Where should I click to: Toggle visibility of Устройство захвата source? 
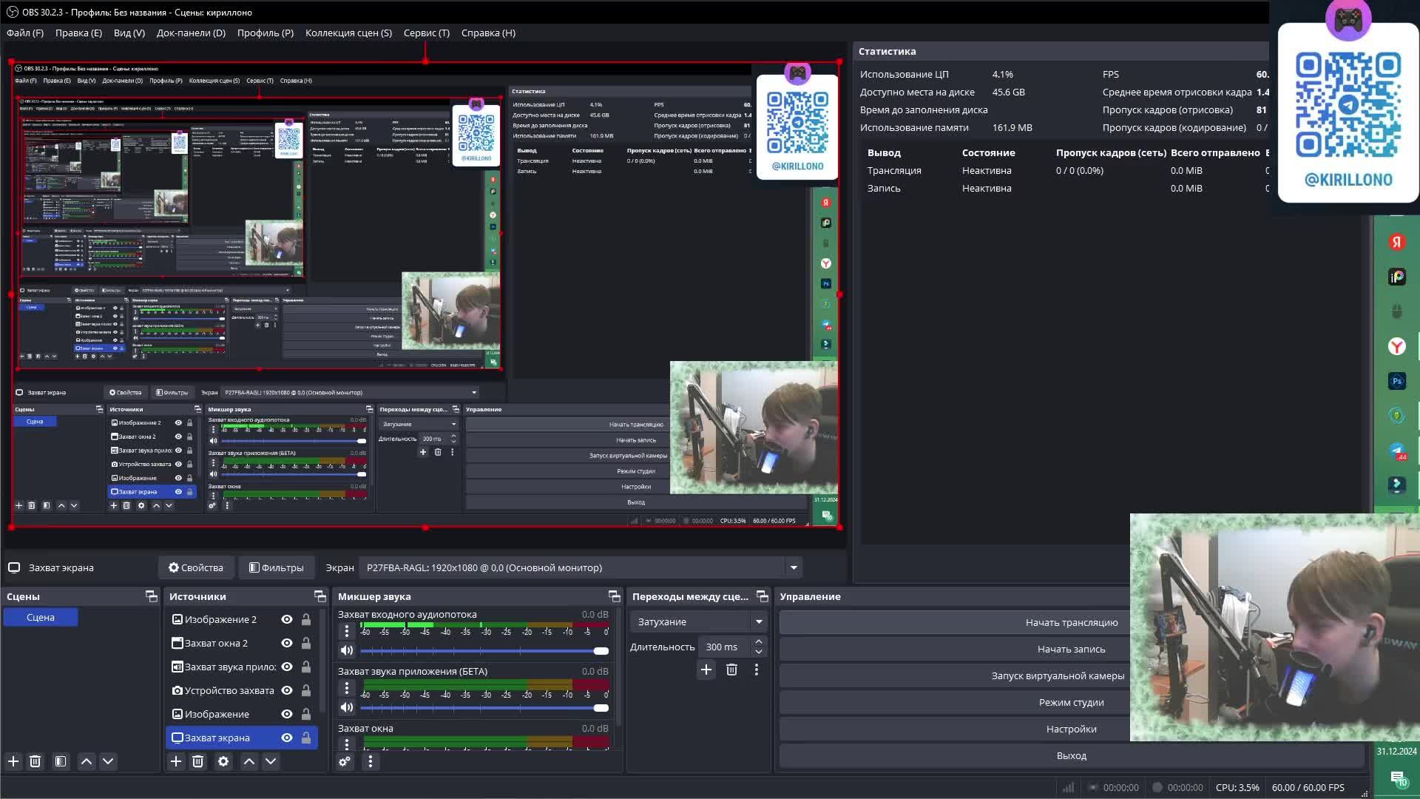[287, 691]
